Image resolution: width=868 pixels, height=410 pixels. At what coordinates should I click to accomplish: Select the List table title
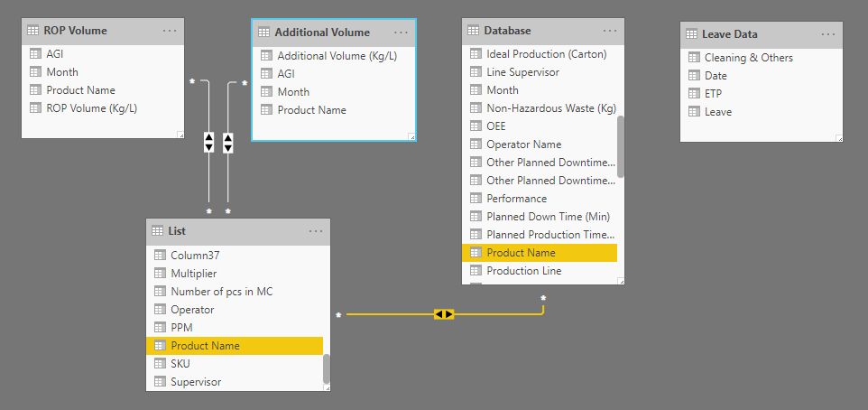pos(177,231)
